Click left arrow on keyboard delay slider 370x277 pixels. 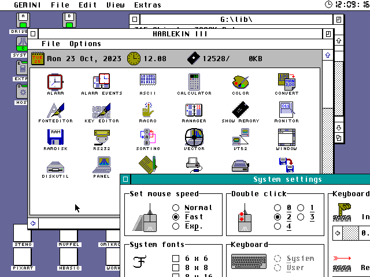click(337, 233)
